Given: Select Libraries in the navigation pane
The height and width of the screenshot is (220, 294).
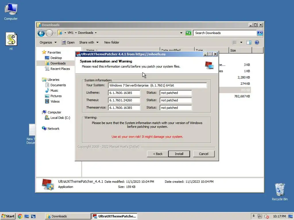Looking at the screenshot, I should pyautogui.click(x=53, y=80).
